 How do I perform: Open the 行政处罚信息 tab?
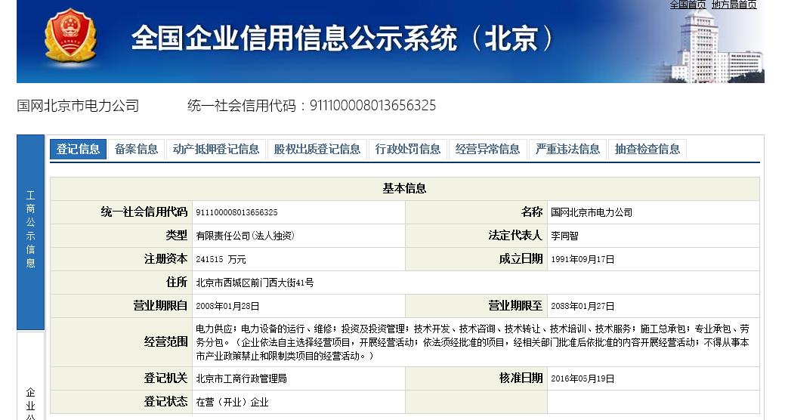click(x=407, y=149)
